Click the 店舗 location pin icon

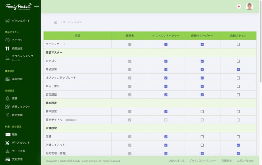click(x=7, y=98)
